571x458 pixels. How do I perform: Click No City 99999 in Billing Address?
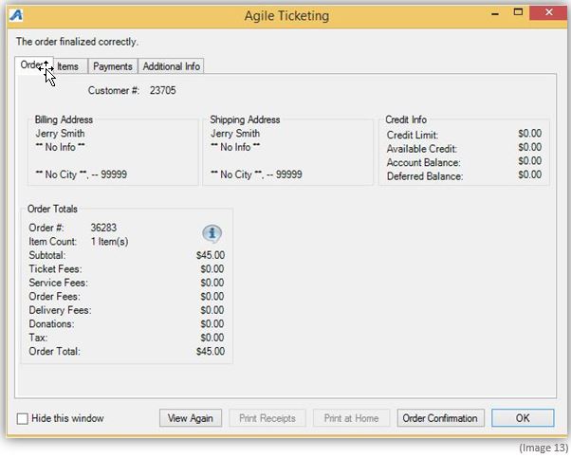click(x=82, y=174)
